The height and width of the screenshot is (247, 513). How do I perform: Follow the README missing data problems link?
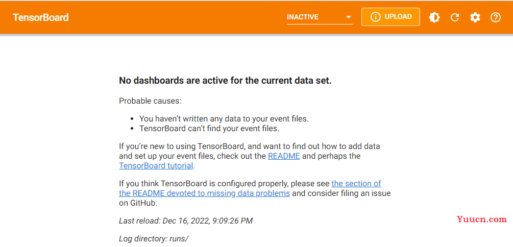coord(250,188)
